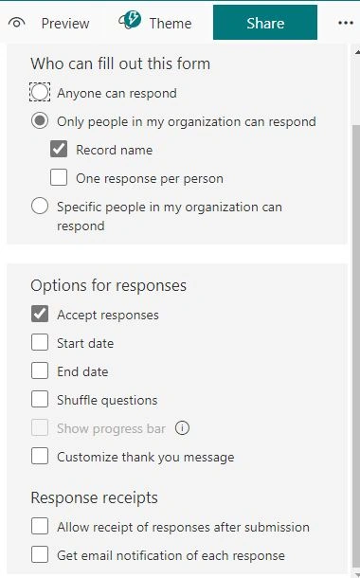360x578 pixels.
Task: Enable Allow receipt of responses after submission
Action: [40, 526]
